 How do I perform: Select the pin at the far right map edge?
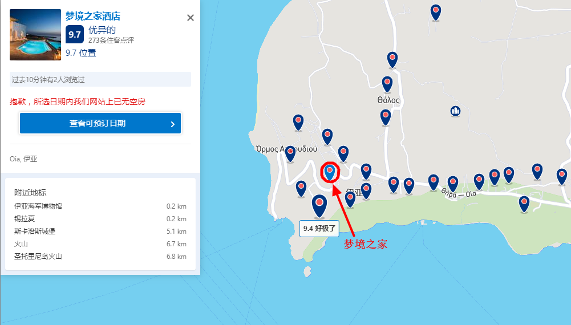(562, 176)
